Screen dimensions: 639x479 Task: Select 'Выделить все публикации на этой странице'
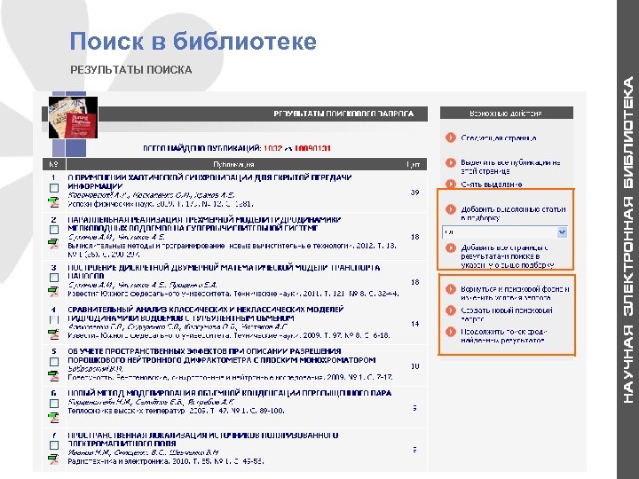tap(510, 167)
